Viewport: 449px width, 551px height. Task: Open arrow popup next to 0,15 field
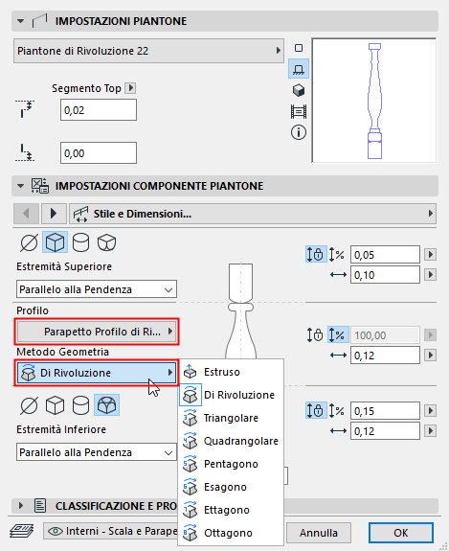pos(430,410)
